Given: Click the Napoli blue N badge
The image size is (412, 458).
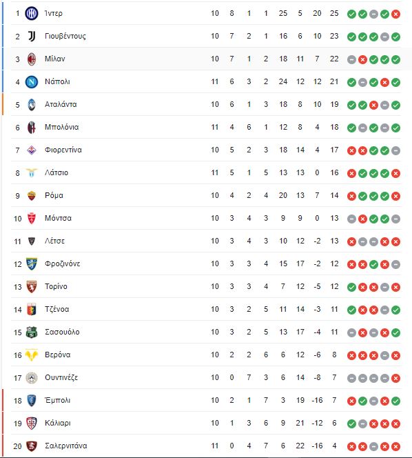Looking at the screenshot, I should 32,82.
